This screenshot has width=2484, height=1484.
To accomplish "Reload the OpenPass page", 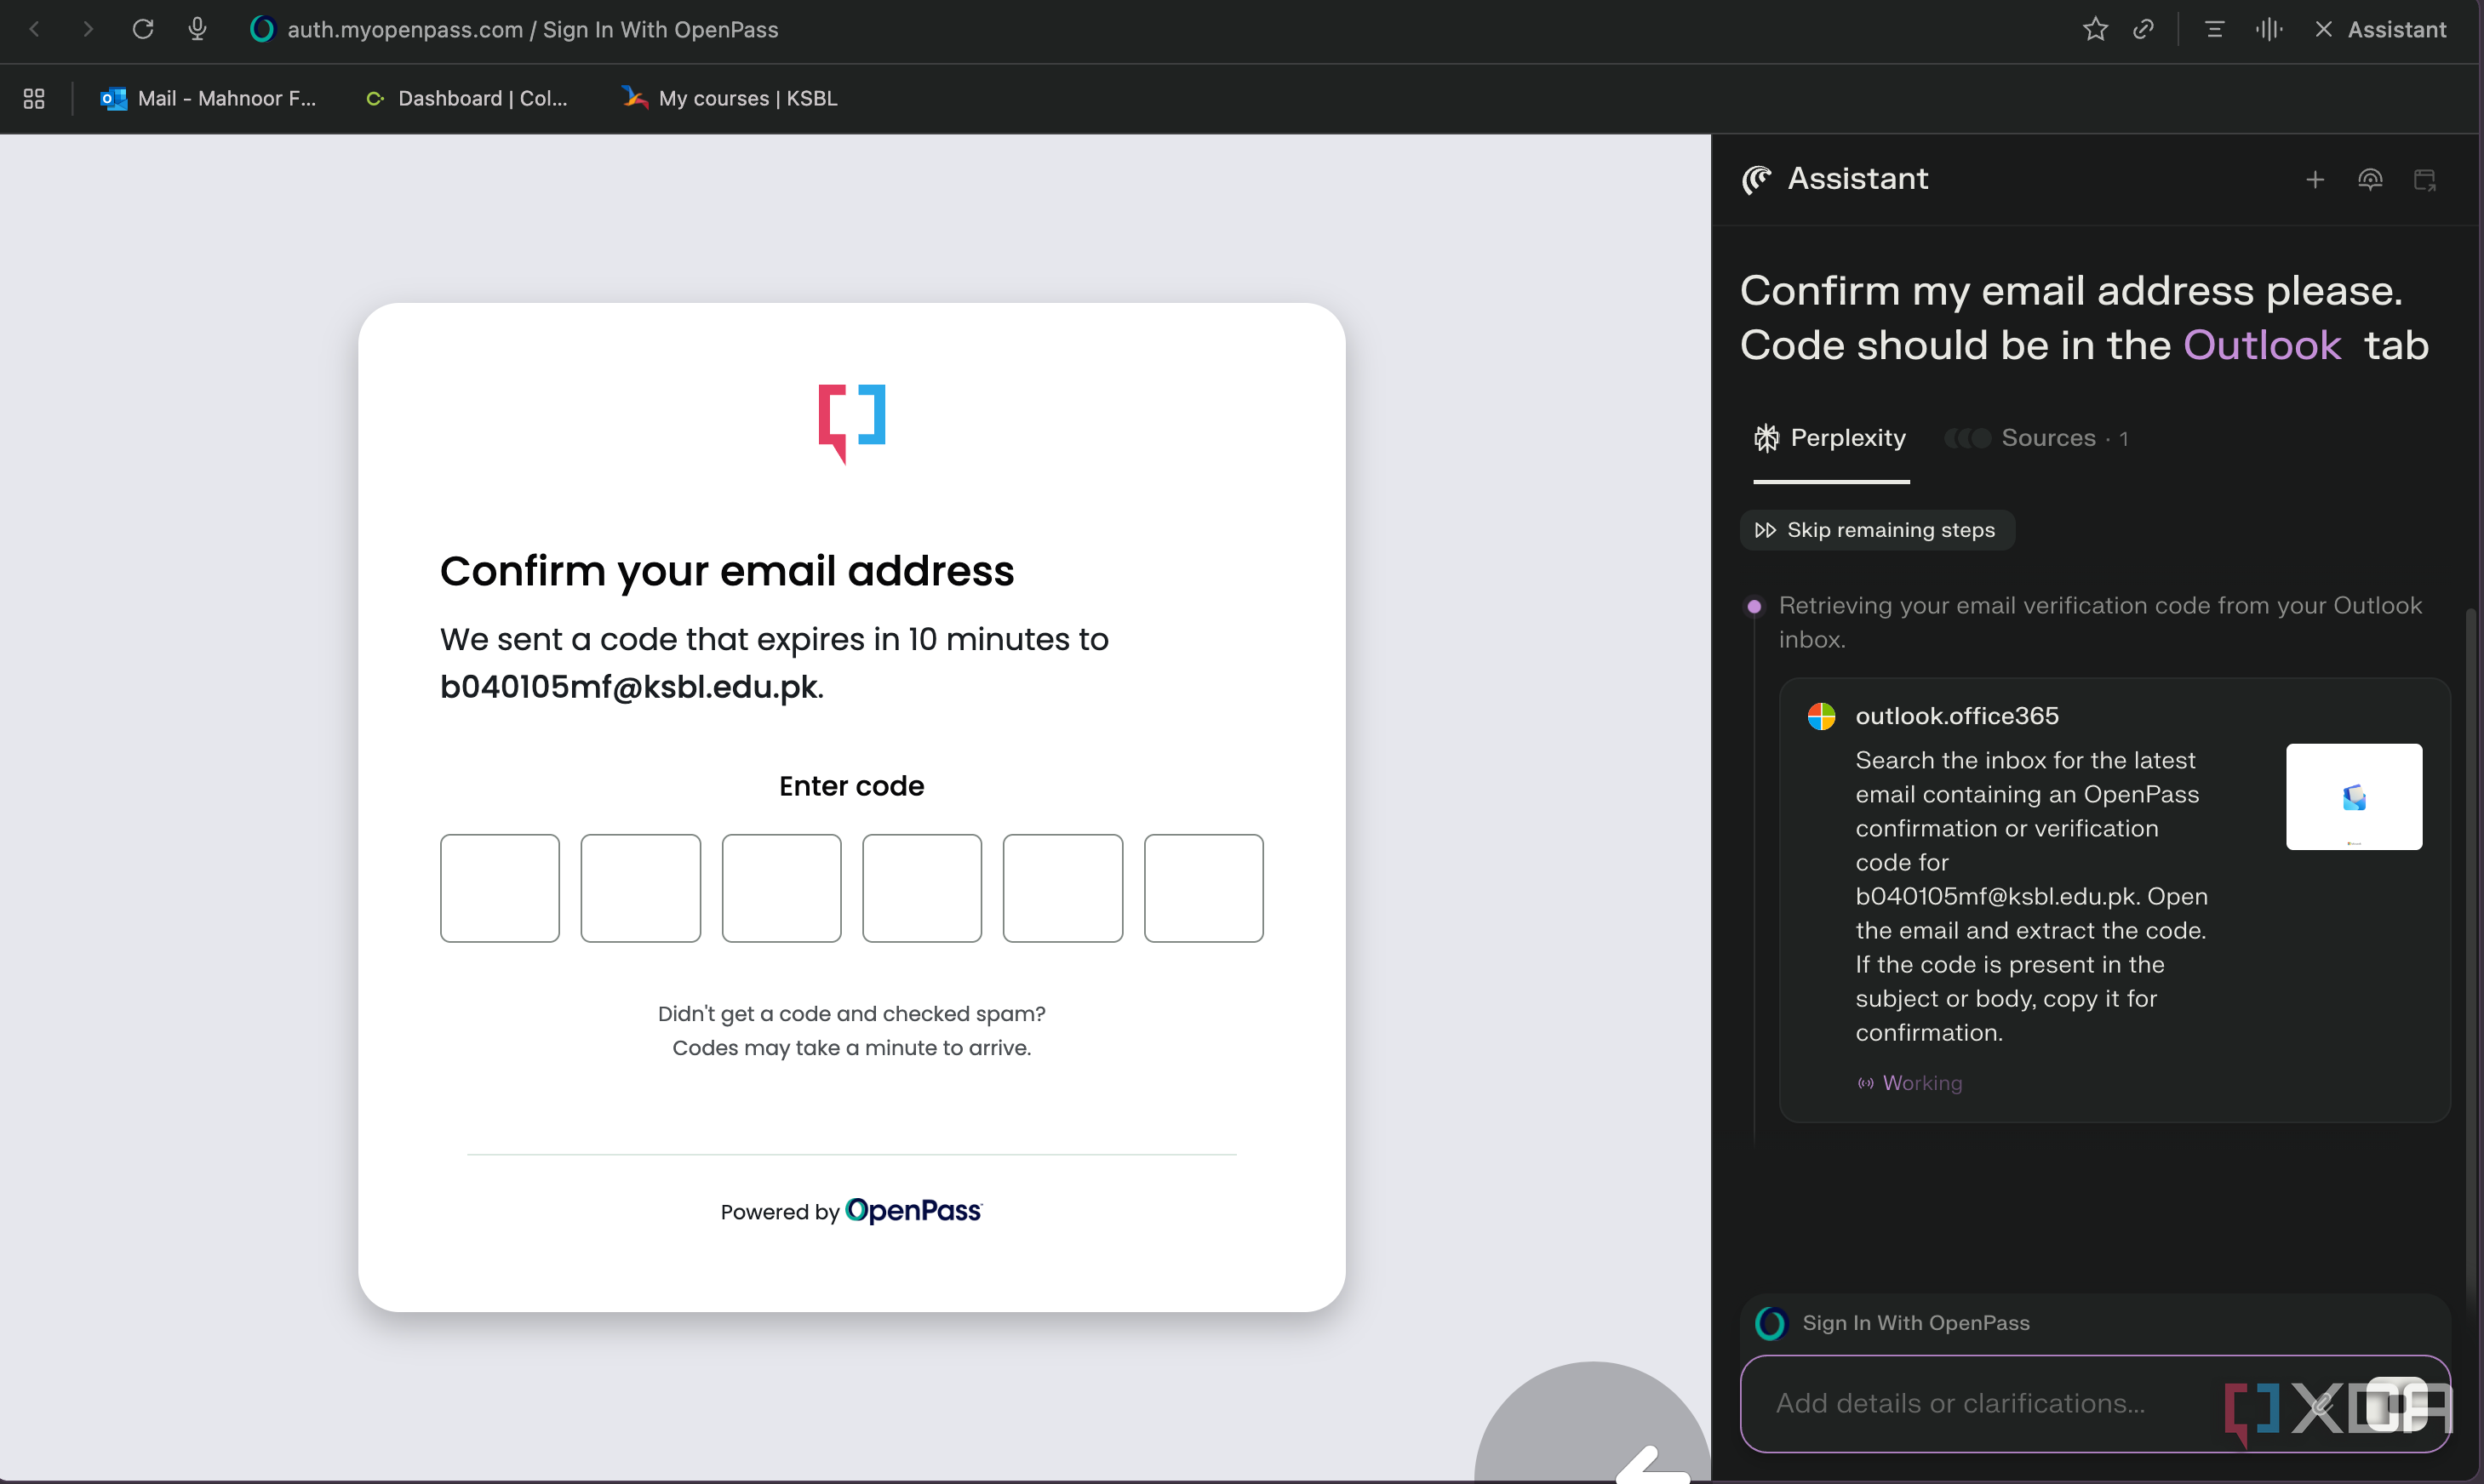I will click(x=143, y=29).
